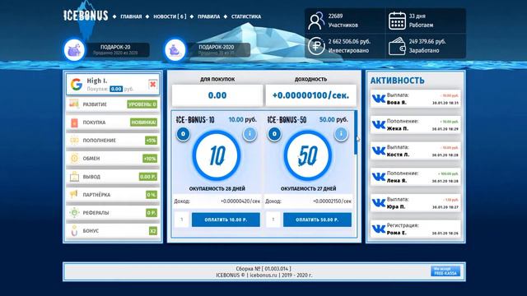Click the ICE-BONUS-50 info icon
Image resolution: width=527 pixels, height=296 pixels.
[341, 134]
